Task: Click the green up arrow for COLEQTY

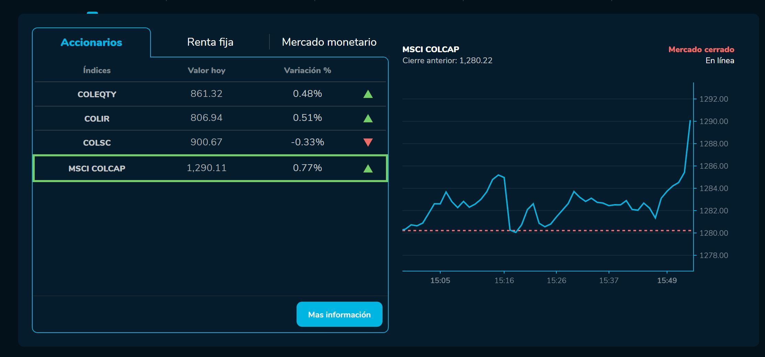Action: point(368,94)
